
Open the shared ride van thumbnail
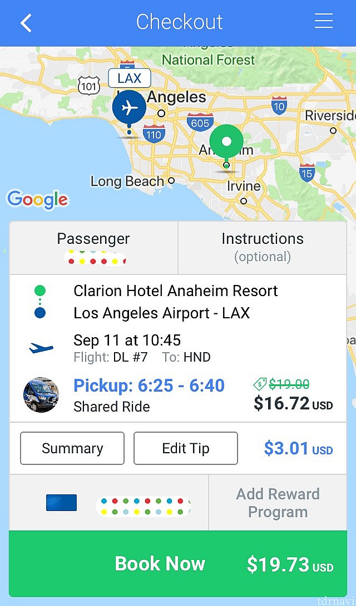tap(41, 394)
